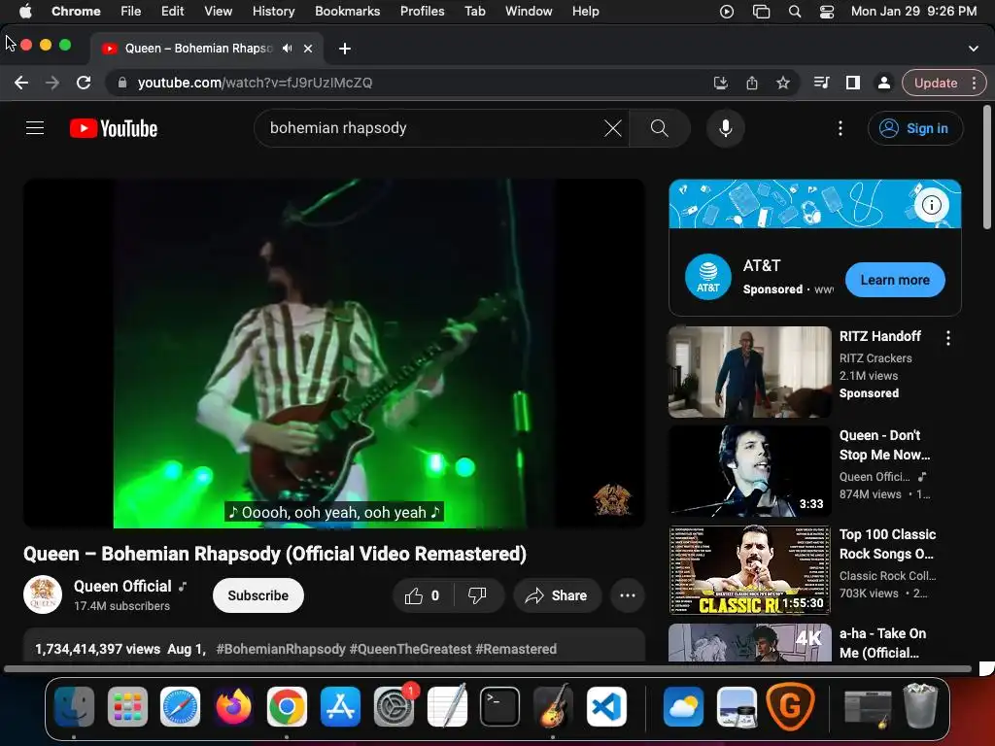Click the URL address bar
Screen dimensions: 995x746
point(406,83)
